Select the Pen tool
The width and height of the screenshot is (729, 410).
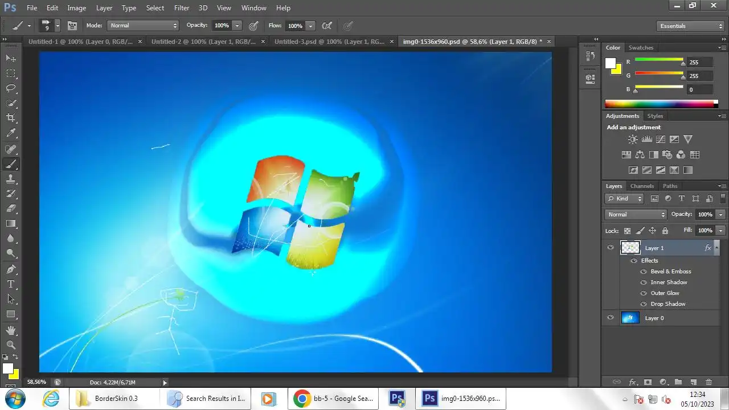(11, 269)
